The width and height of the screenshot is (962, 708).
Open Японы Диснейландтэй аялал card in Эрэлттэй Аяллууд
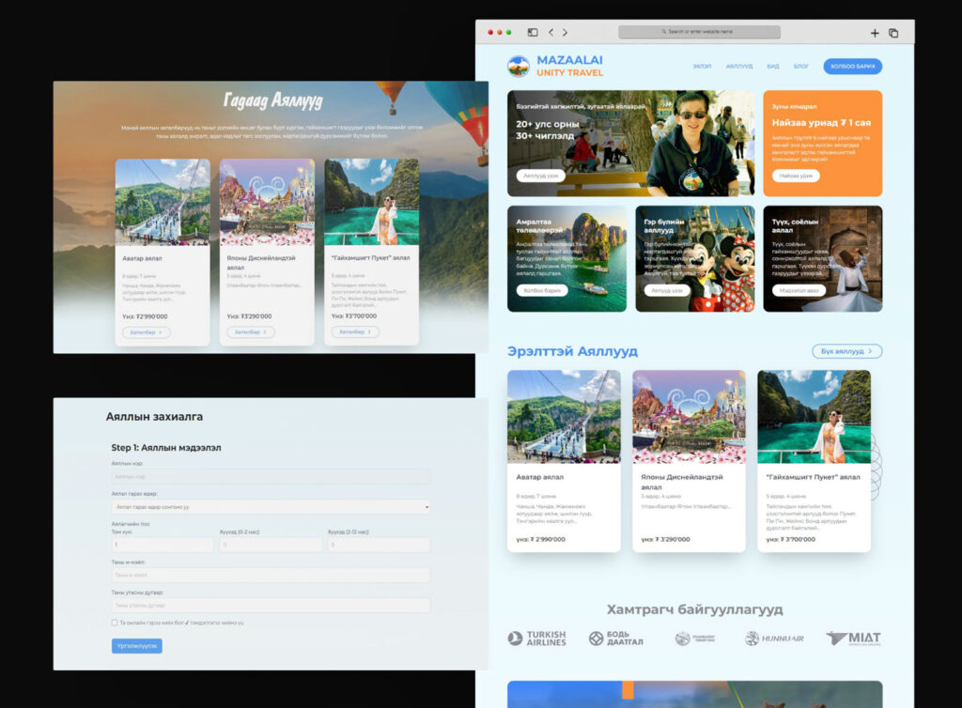(x=689, y=461)
